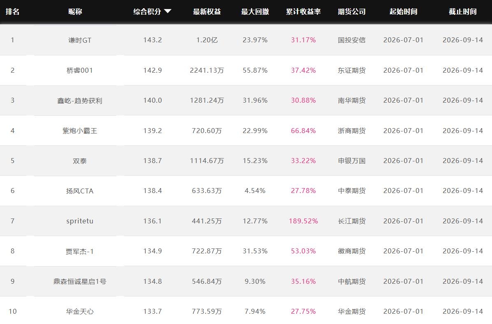
Task: Click the 最新权益 column header
Action: point(207,11)
